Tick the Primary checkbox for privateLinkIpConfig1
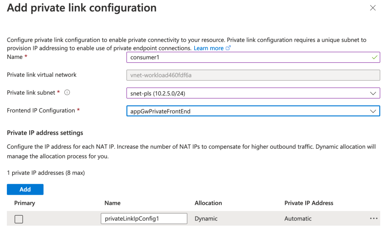Viewport: 388px width, 241px height. (19, 219)
